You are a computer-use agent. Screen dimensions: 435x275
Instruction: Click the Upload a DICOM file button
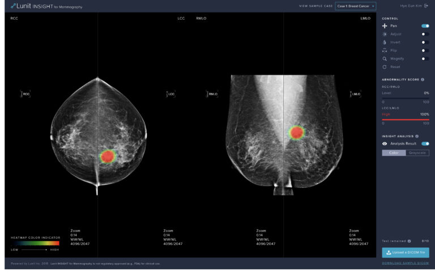click(406, 252)
